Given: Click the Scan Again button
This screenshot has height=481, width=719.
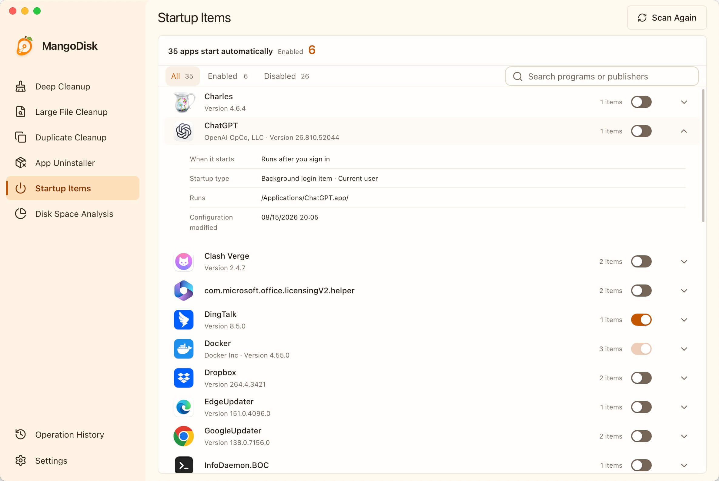Looking at the screenshot, I should point(667,18).
